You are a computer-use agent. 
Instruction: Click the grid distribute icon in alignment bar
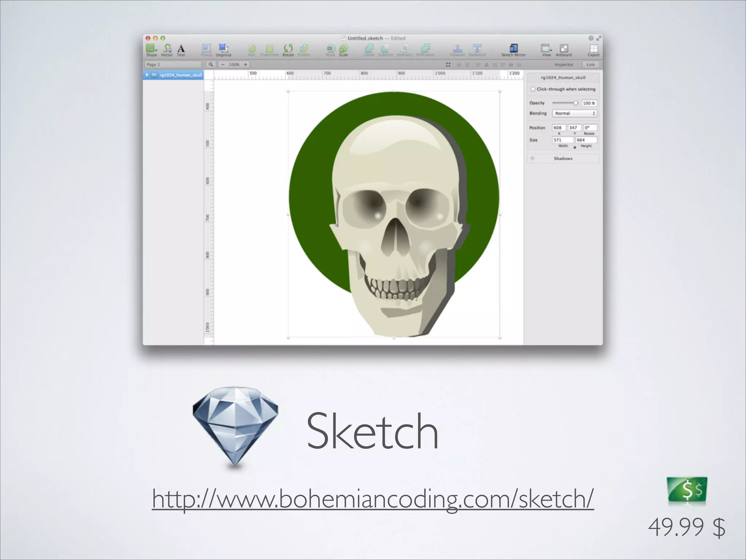(x=448, y=65)
